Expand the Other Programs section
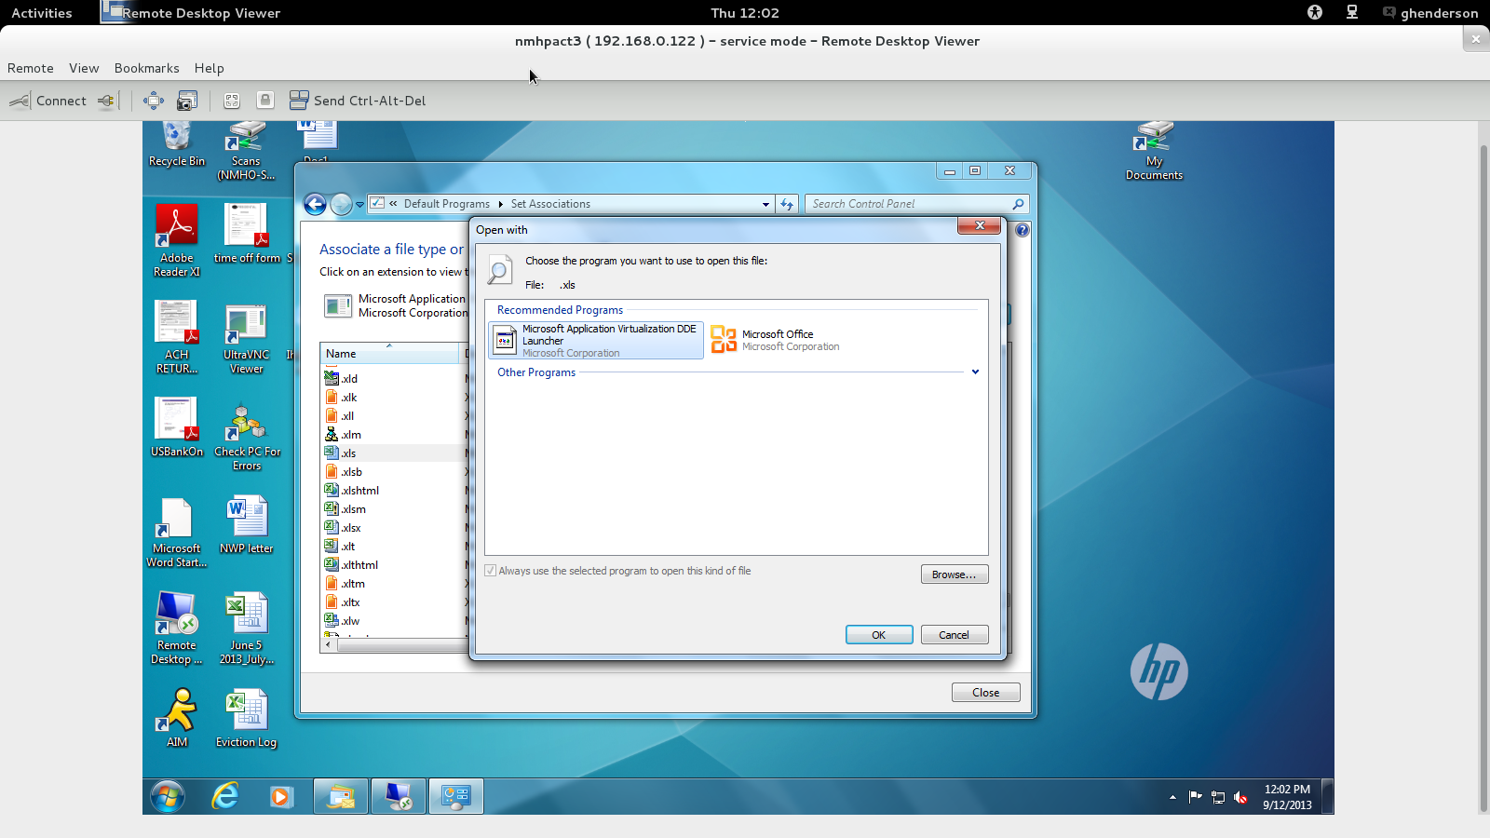This screenshot has width=1490, height=838. coord(975,372)
